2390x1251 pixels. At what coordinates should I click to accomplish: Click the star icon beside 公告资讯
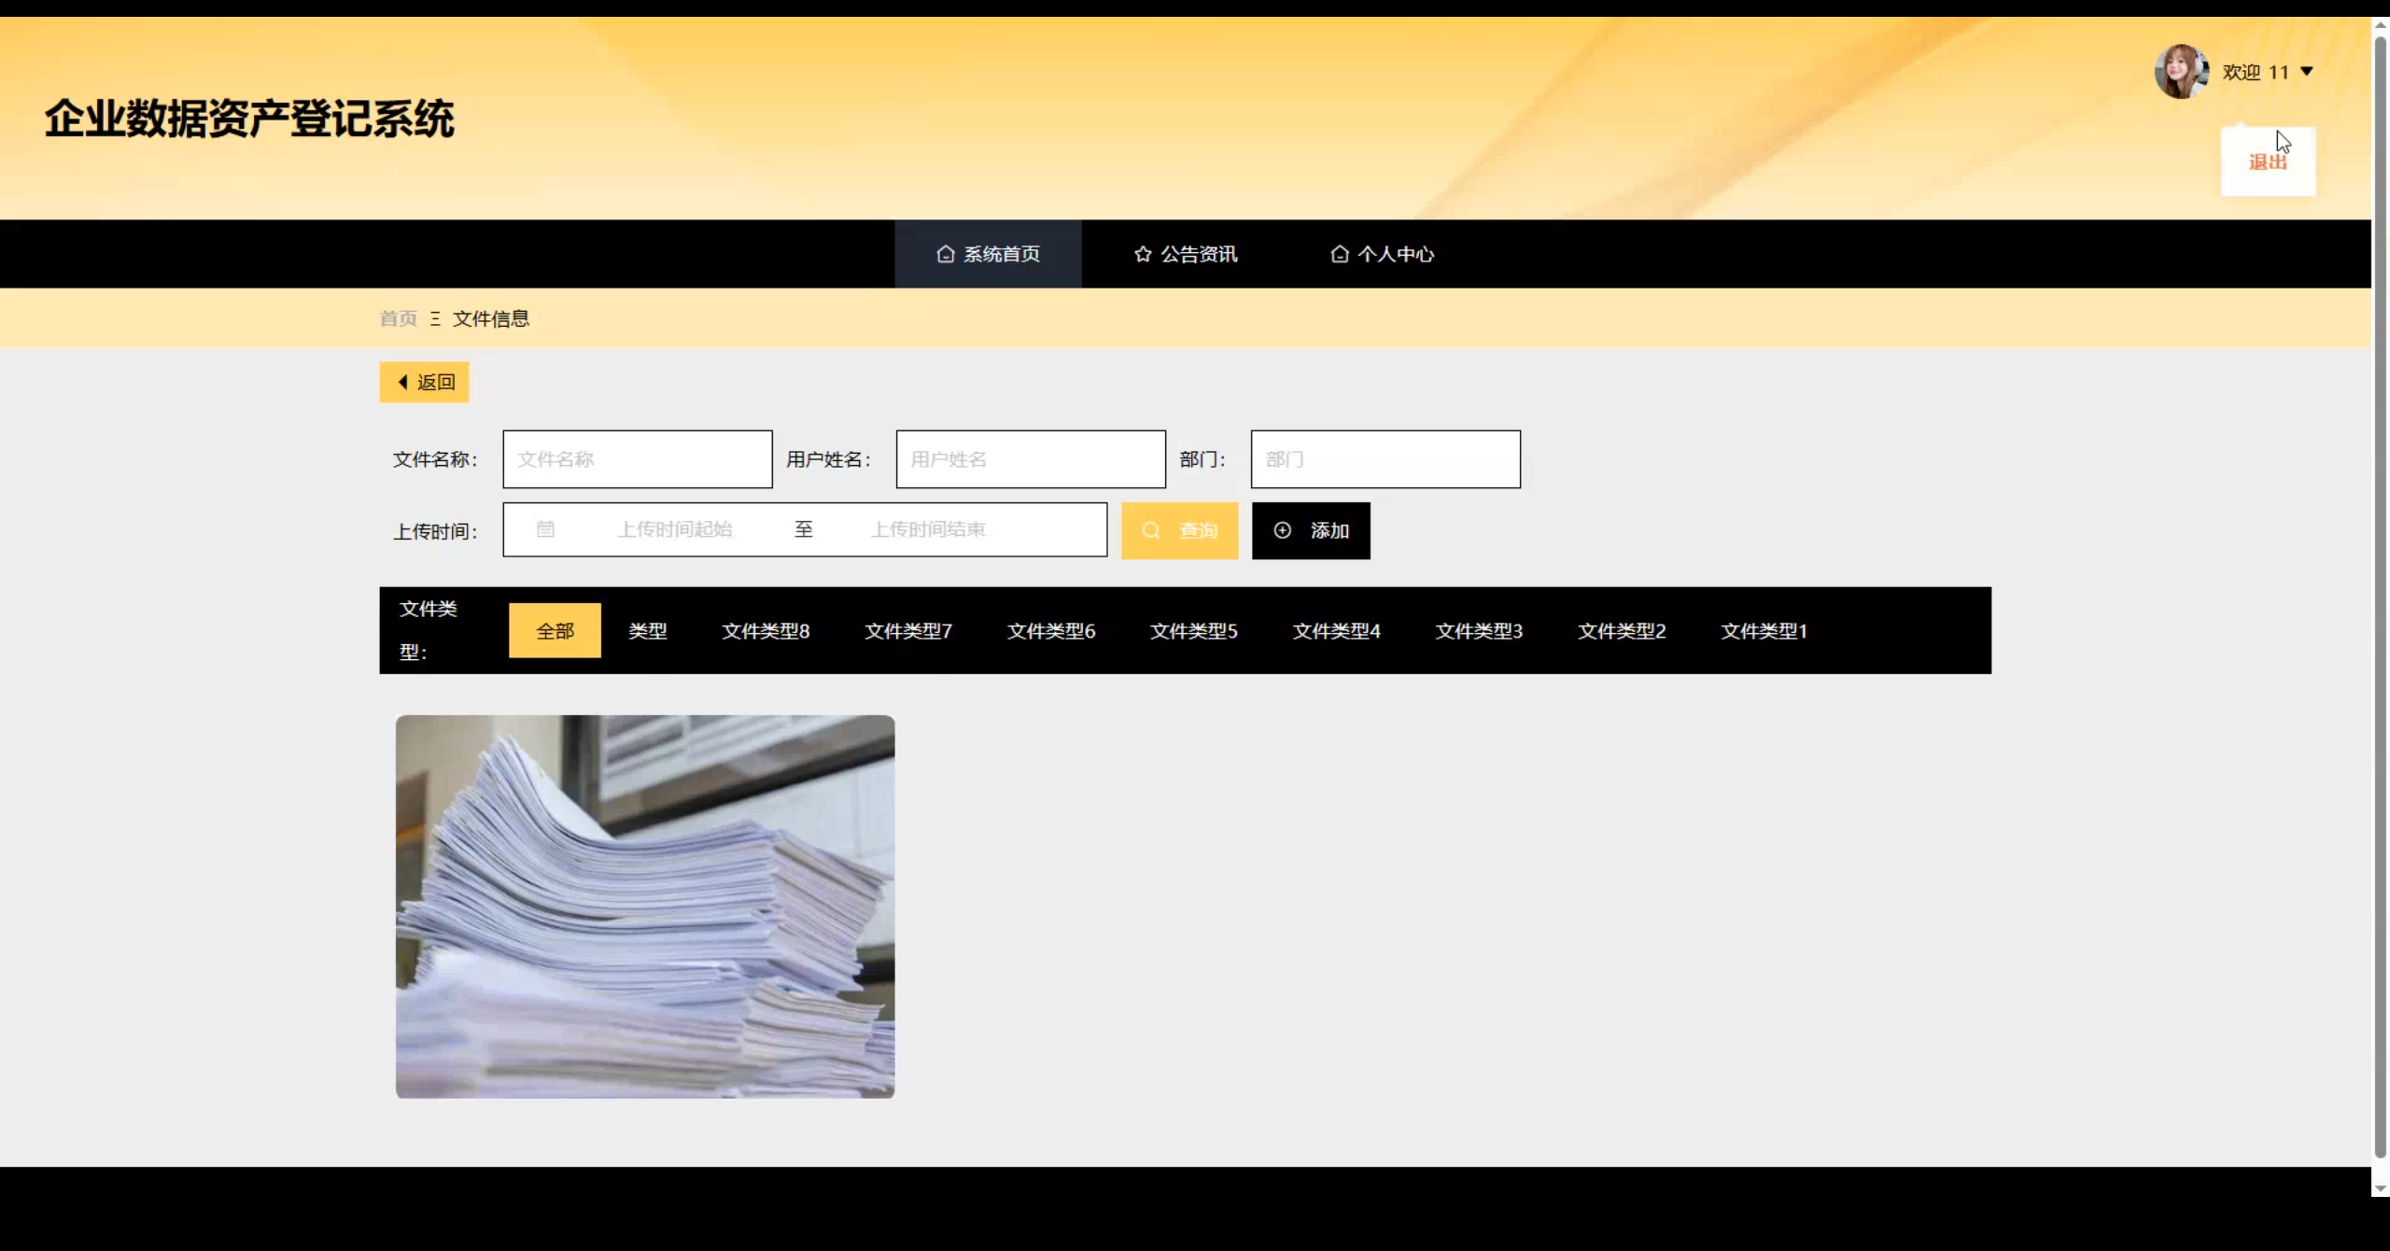pos(1144,253)
